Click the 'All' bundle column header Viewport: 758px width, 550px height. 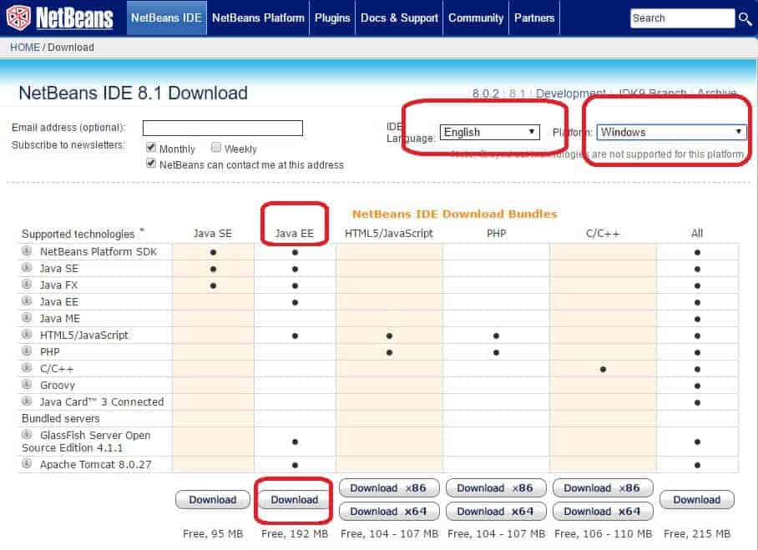[x=696, y=234]
